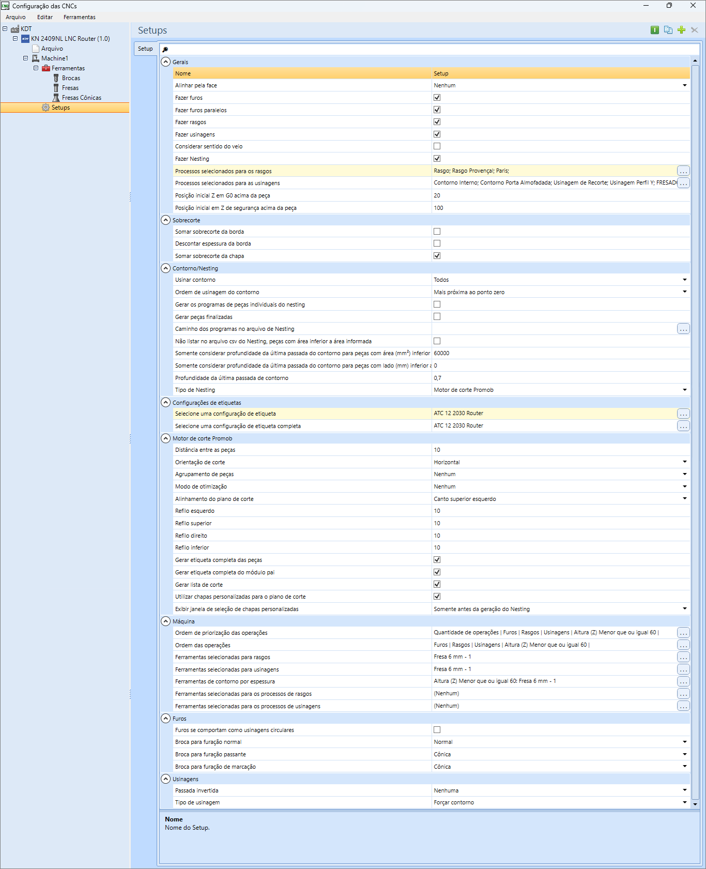Select Fresas Cônicas in the tree

point(82,98)
